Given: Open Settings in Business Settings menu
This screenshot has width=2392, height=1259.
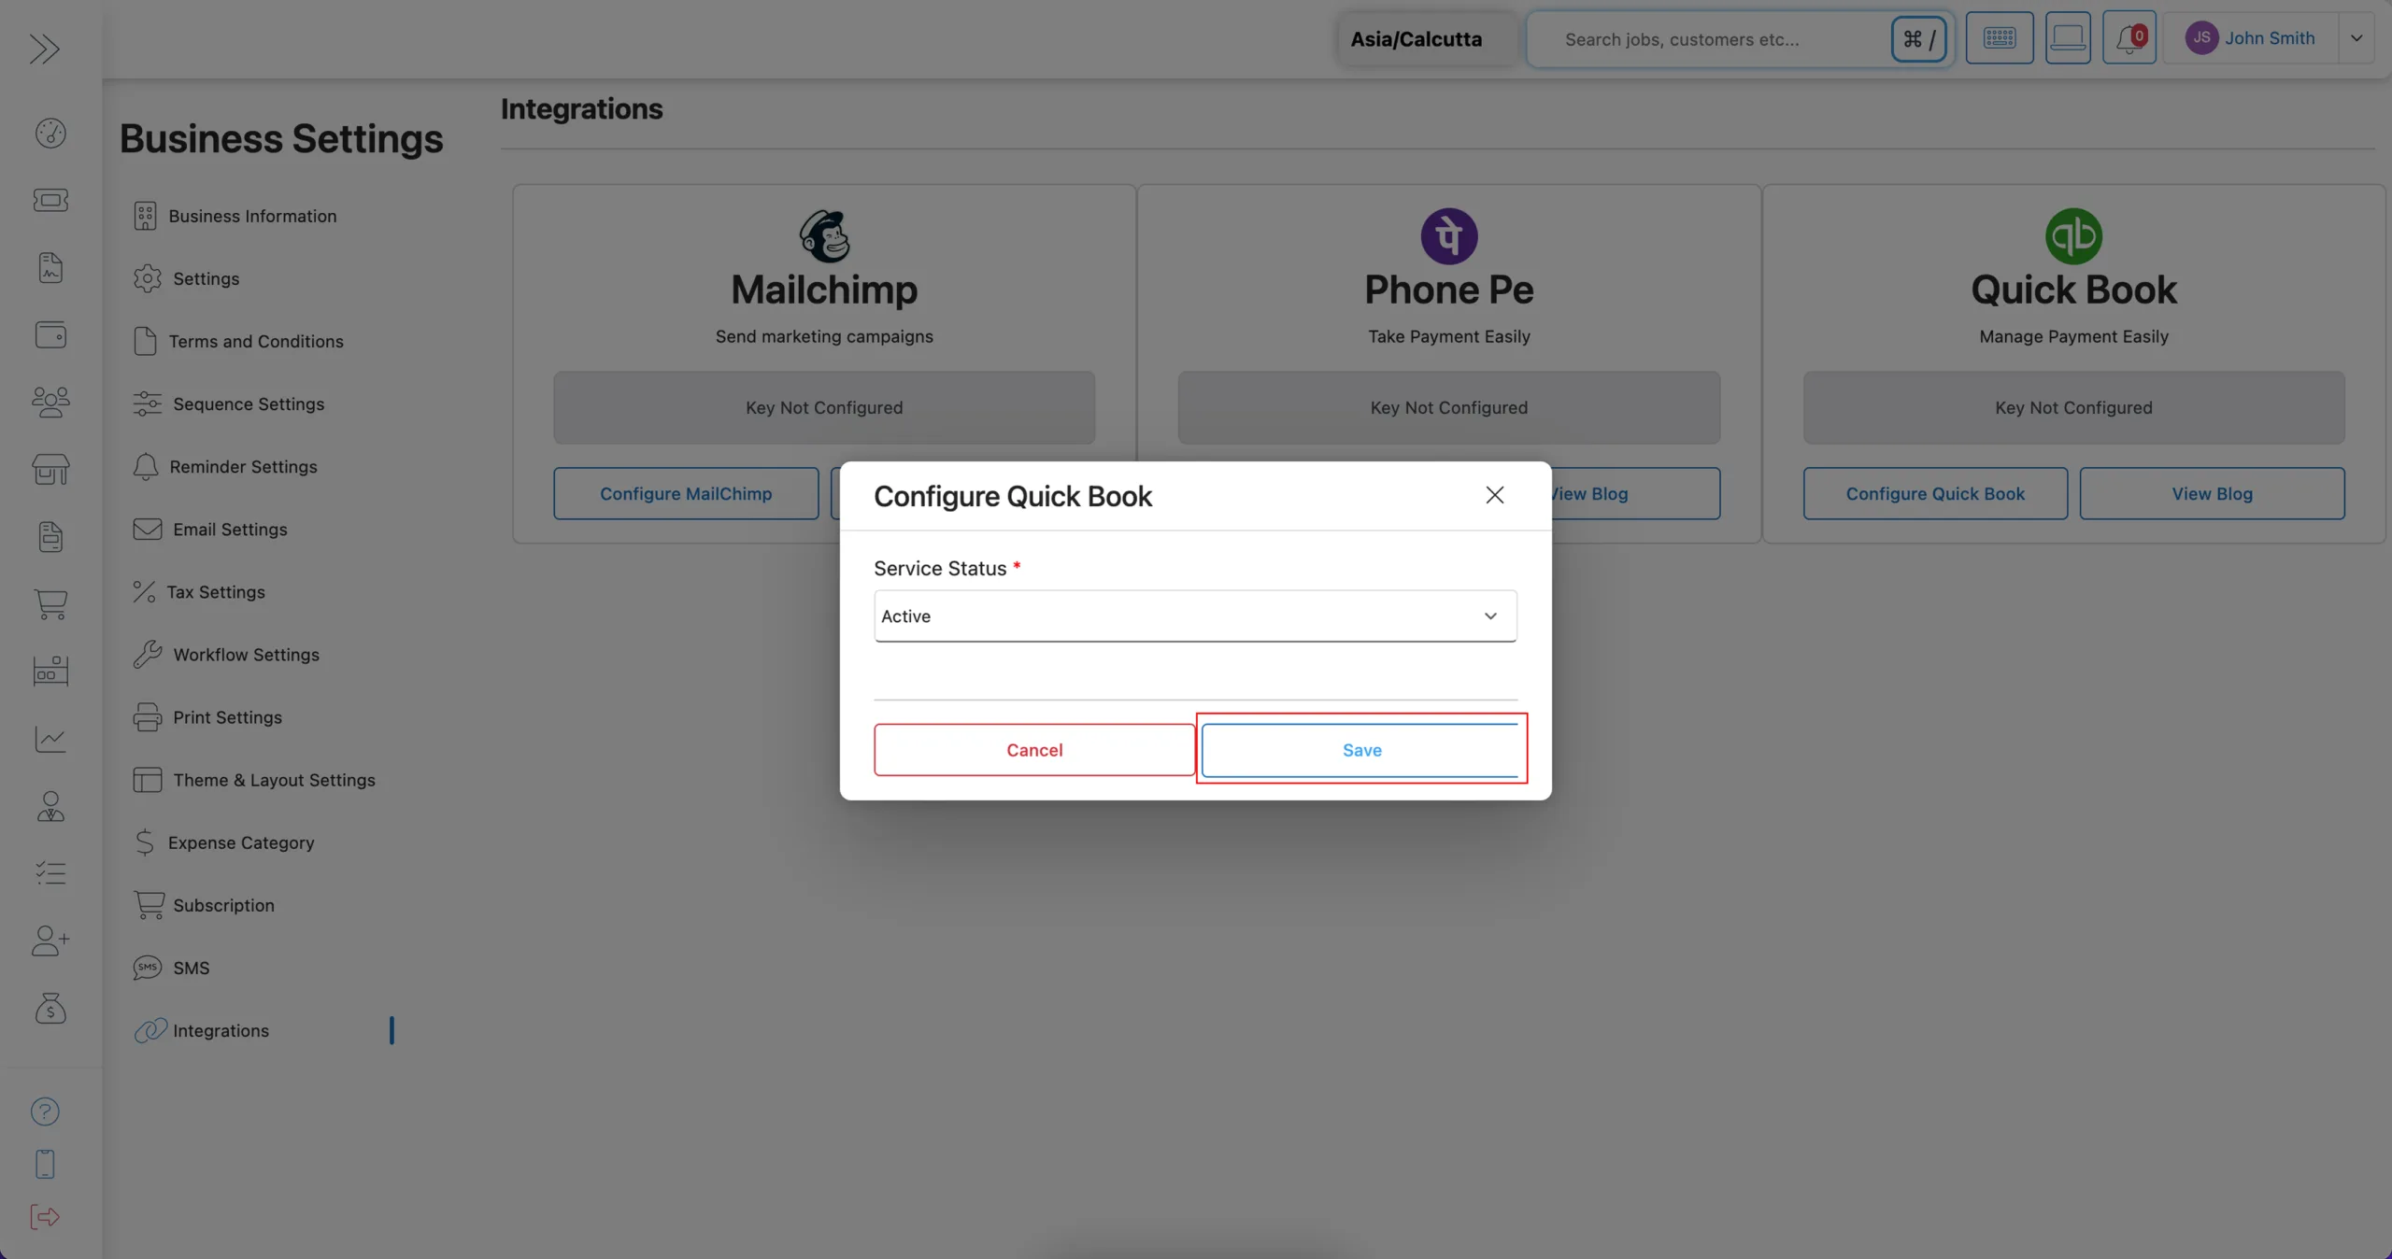Looking at the screenshot, I should [186, 278].
